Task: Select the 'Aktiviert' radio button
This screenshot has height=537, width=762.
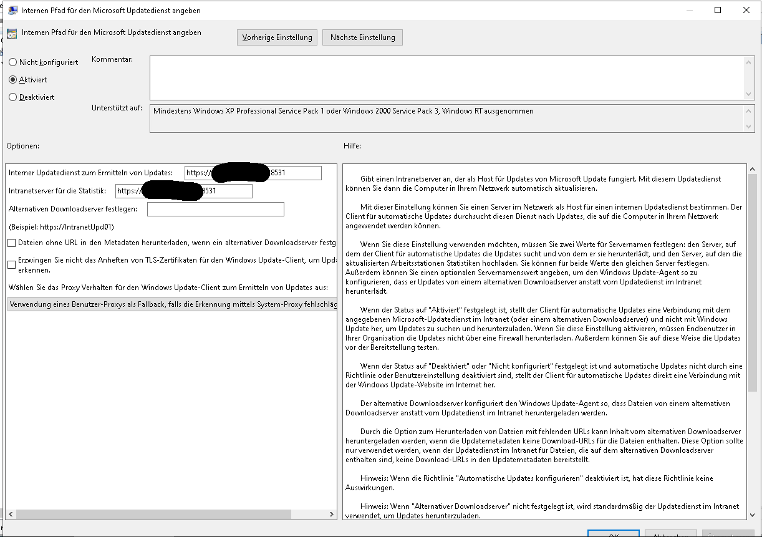Action: pos(13,80)
